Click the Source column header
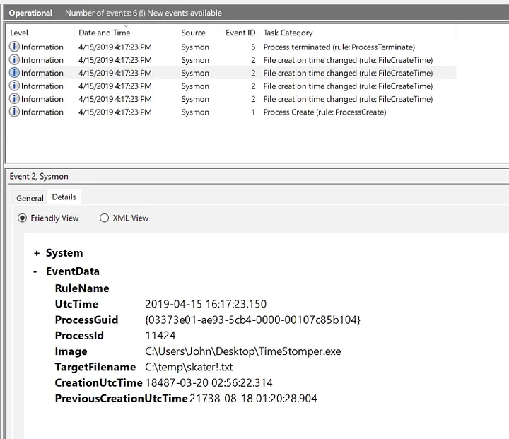 [193, 33]
